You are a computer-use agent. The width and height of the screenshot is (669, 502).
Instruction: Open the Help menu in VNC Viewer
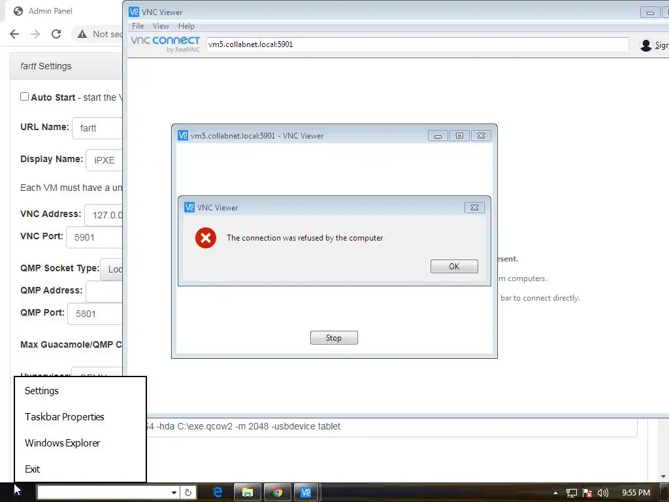pos(186,26)
